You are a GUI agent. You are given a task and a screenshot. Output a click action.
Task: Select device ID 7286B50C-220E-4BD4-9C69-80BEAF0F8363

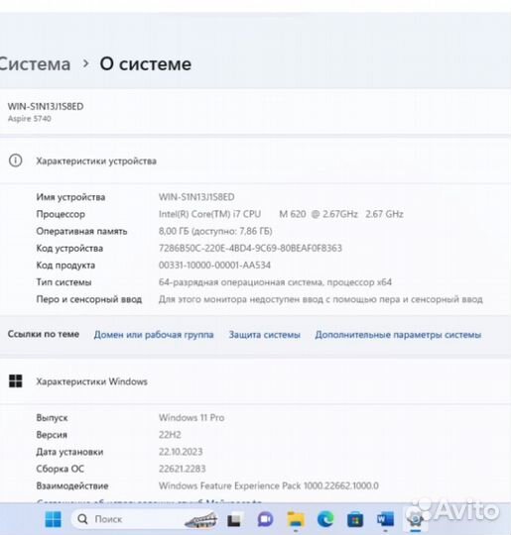tap(250, 248)
